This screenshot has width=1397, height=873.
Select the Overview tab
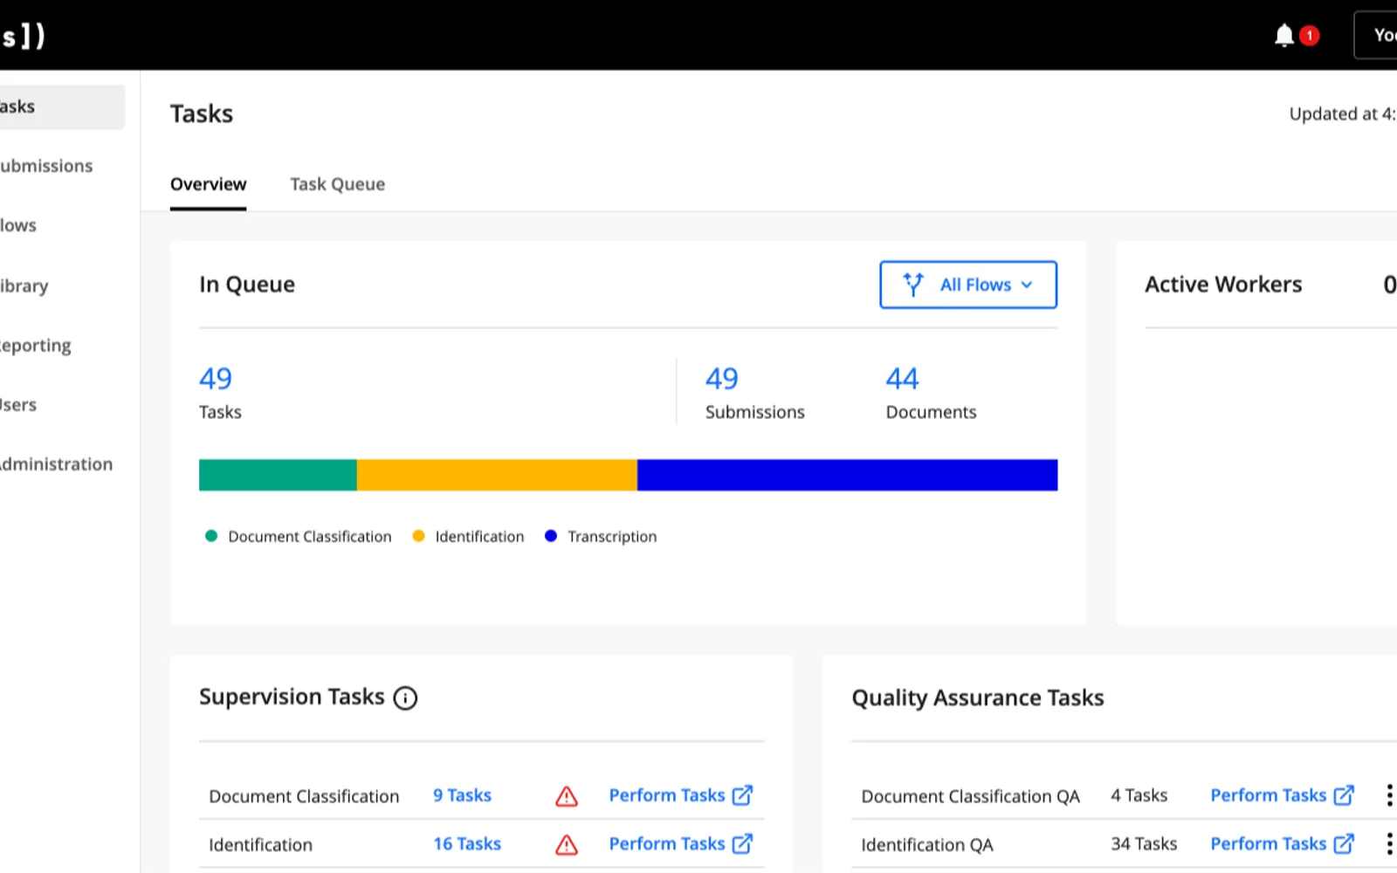click(x=208, y=184)
